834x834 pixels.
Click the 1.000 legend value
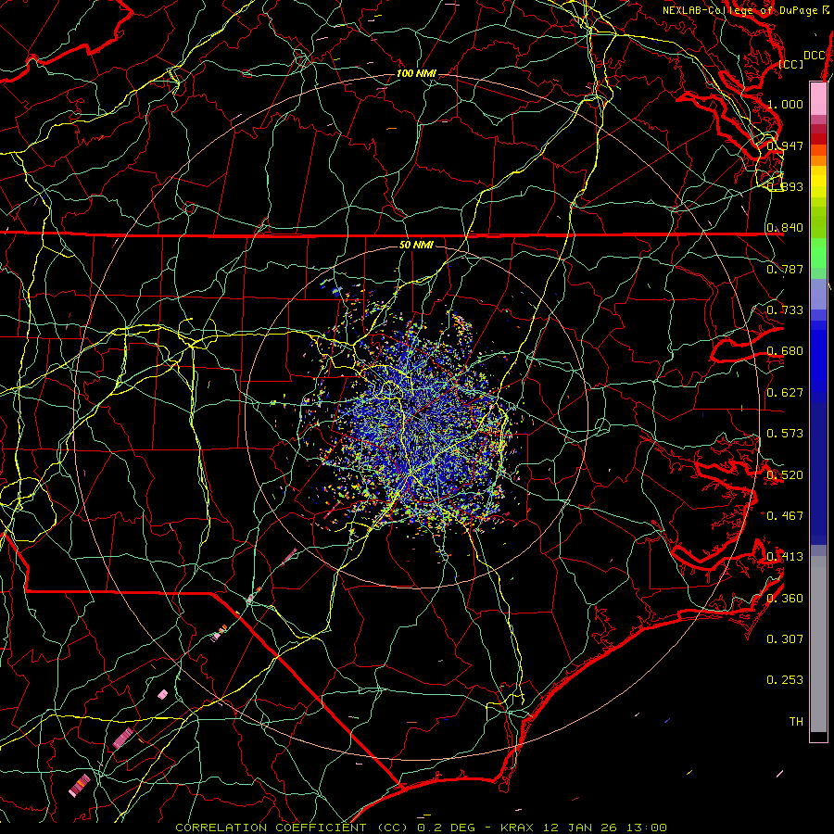[x=785, y=104]
